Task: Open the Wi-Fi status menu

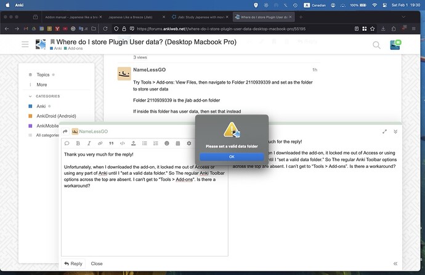Action: [374, 5]
